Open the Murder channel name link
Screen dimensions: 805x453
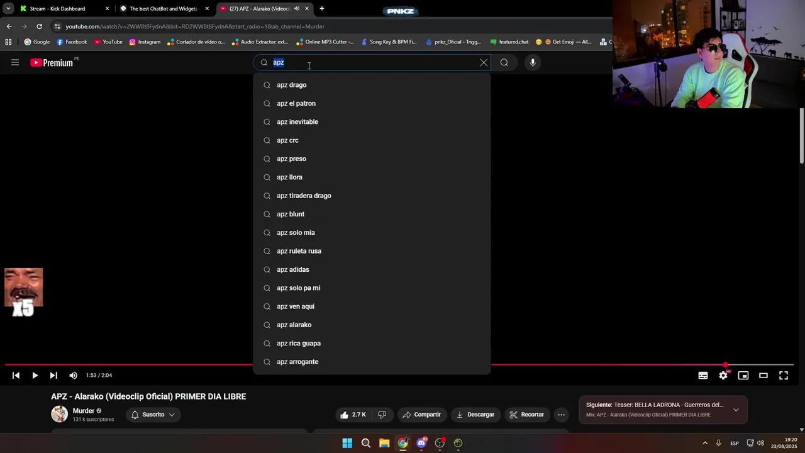point(84,411)
